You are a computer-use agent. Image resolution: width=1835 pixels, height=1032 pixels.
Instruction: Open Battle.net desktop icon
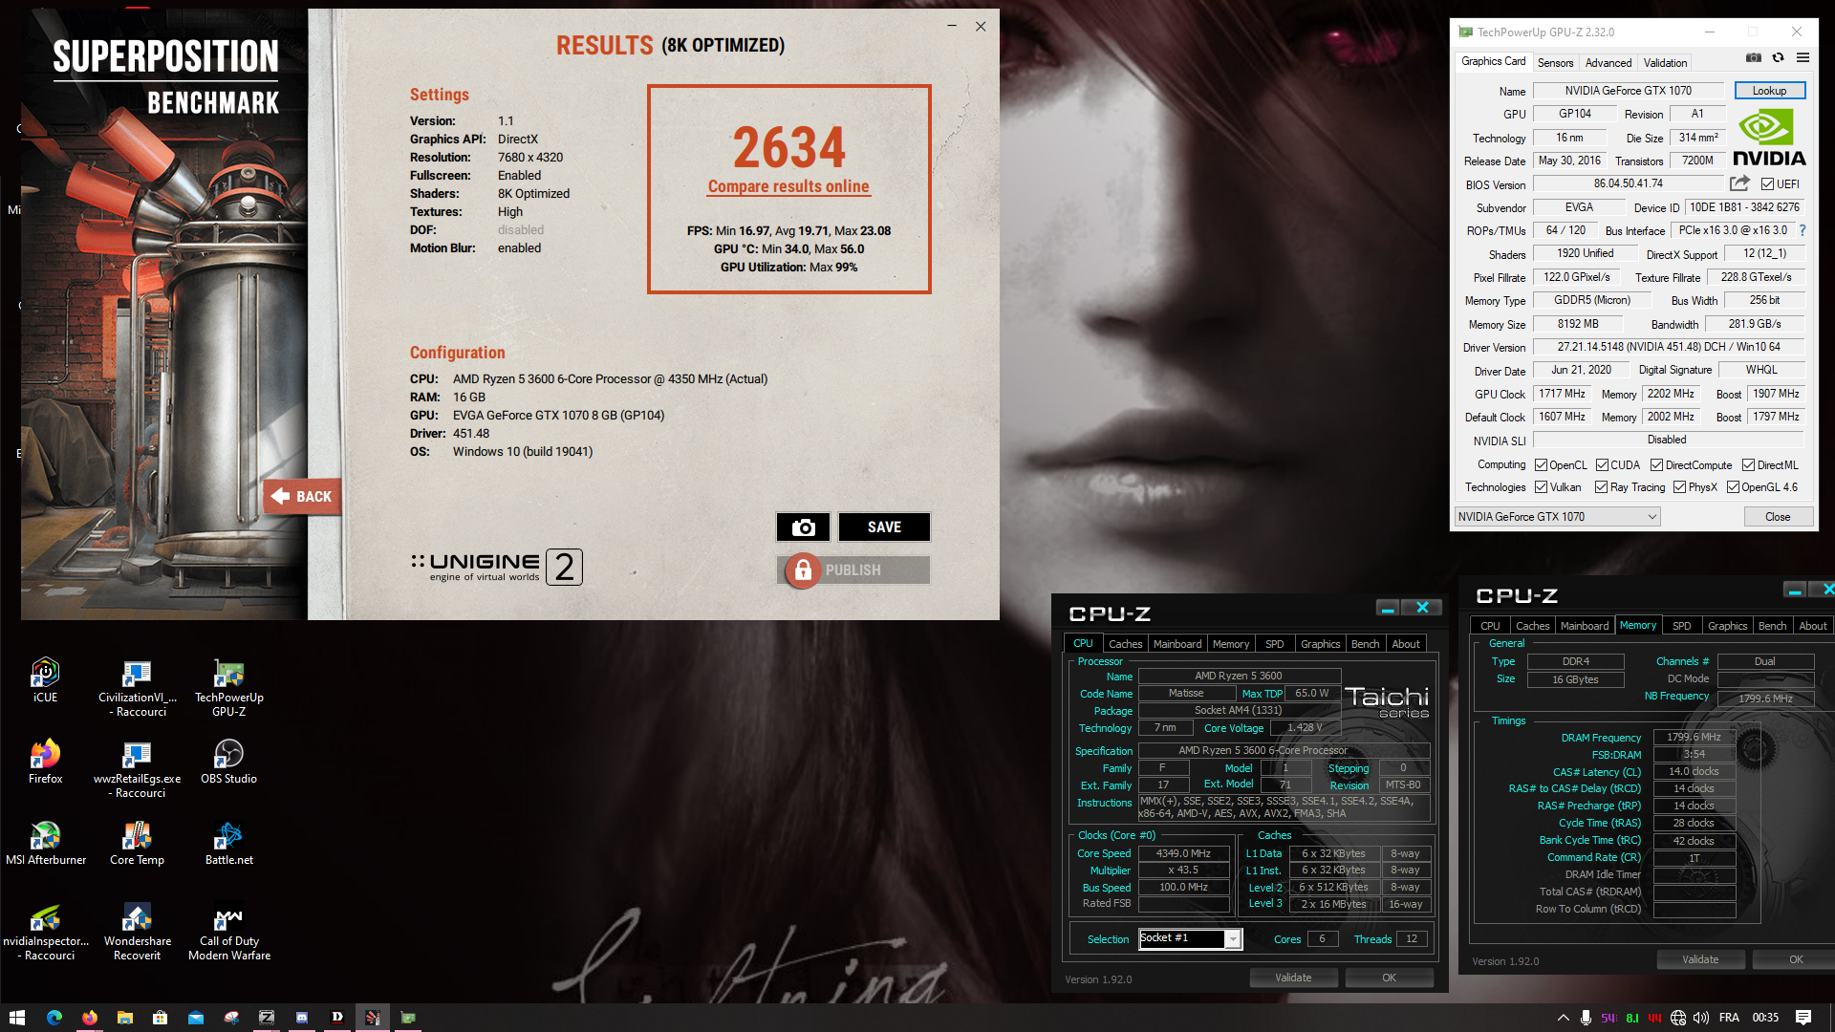click(x=229, y=844)
